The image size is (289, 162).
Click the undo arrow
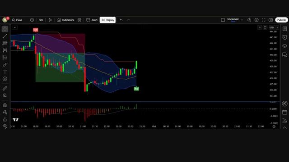tap(121, 20)
